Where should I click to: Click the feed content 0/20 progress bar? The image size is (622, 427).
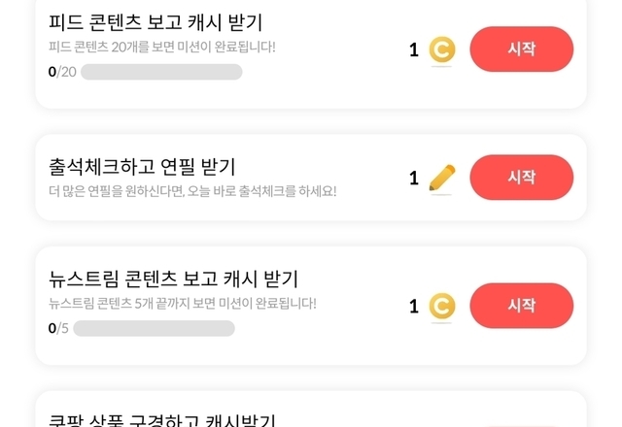tap(161, 72)
